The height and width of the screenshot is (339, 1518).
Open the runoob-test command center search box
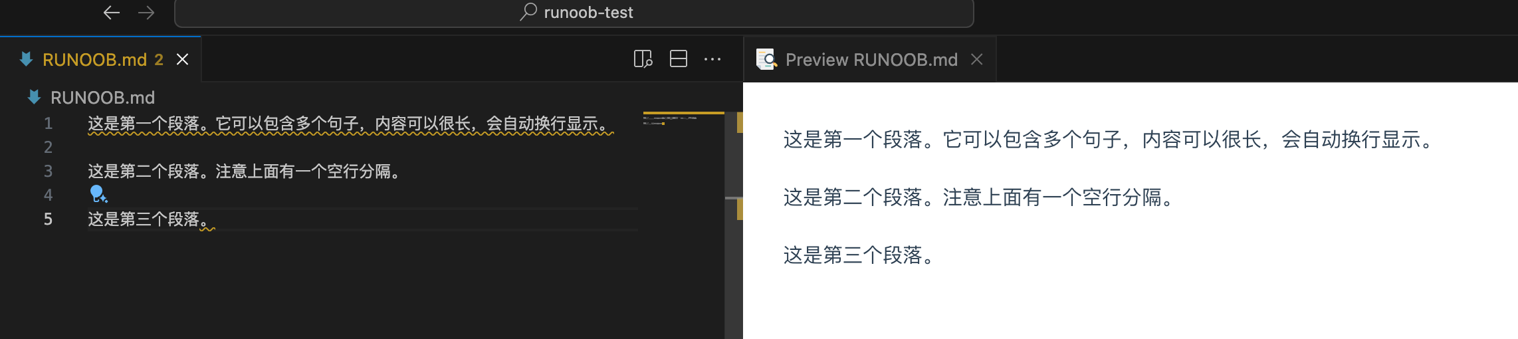tap(574, 13)
